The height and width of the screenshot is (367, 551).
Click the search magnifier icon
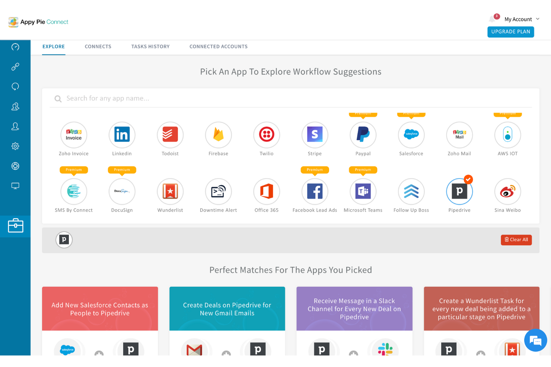point(58,99)
